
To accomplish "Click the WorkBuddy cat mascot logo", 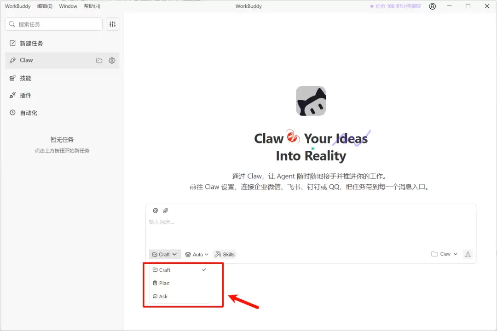I will [311, 101].
